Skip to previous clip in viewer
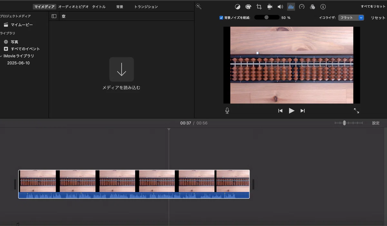 (x=280, y=111)
